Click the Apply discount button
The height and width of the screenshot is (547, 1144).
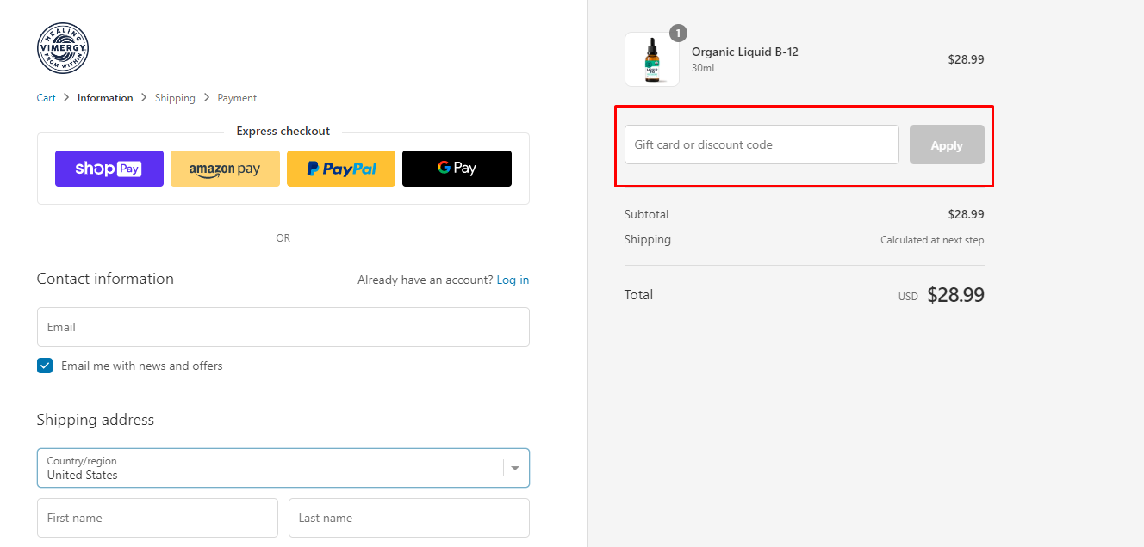tap(947, 144)
